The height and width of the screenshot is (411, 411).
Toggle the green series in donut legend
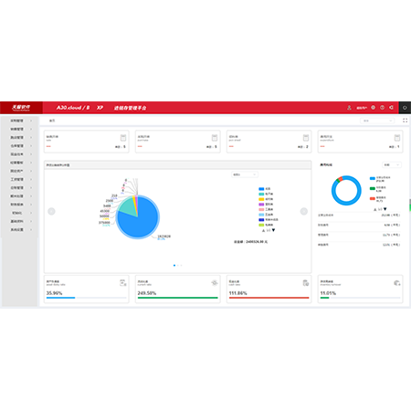(x=378, y=189)
